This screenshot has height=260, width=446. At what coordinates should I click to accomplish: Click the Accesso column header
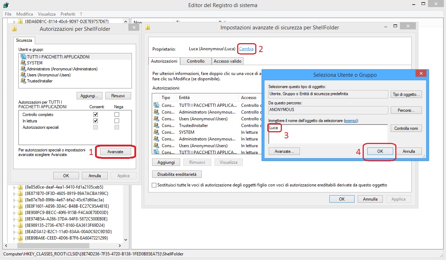pyautogui.click(x=250, y=98)
